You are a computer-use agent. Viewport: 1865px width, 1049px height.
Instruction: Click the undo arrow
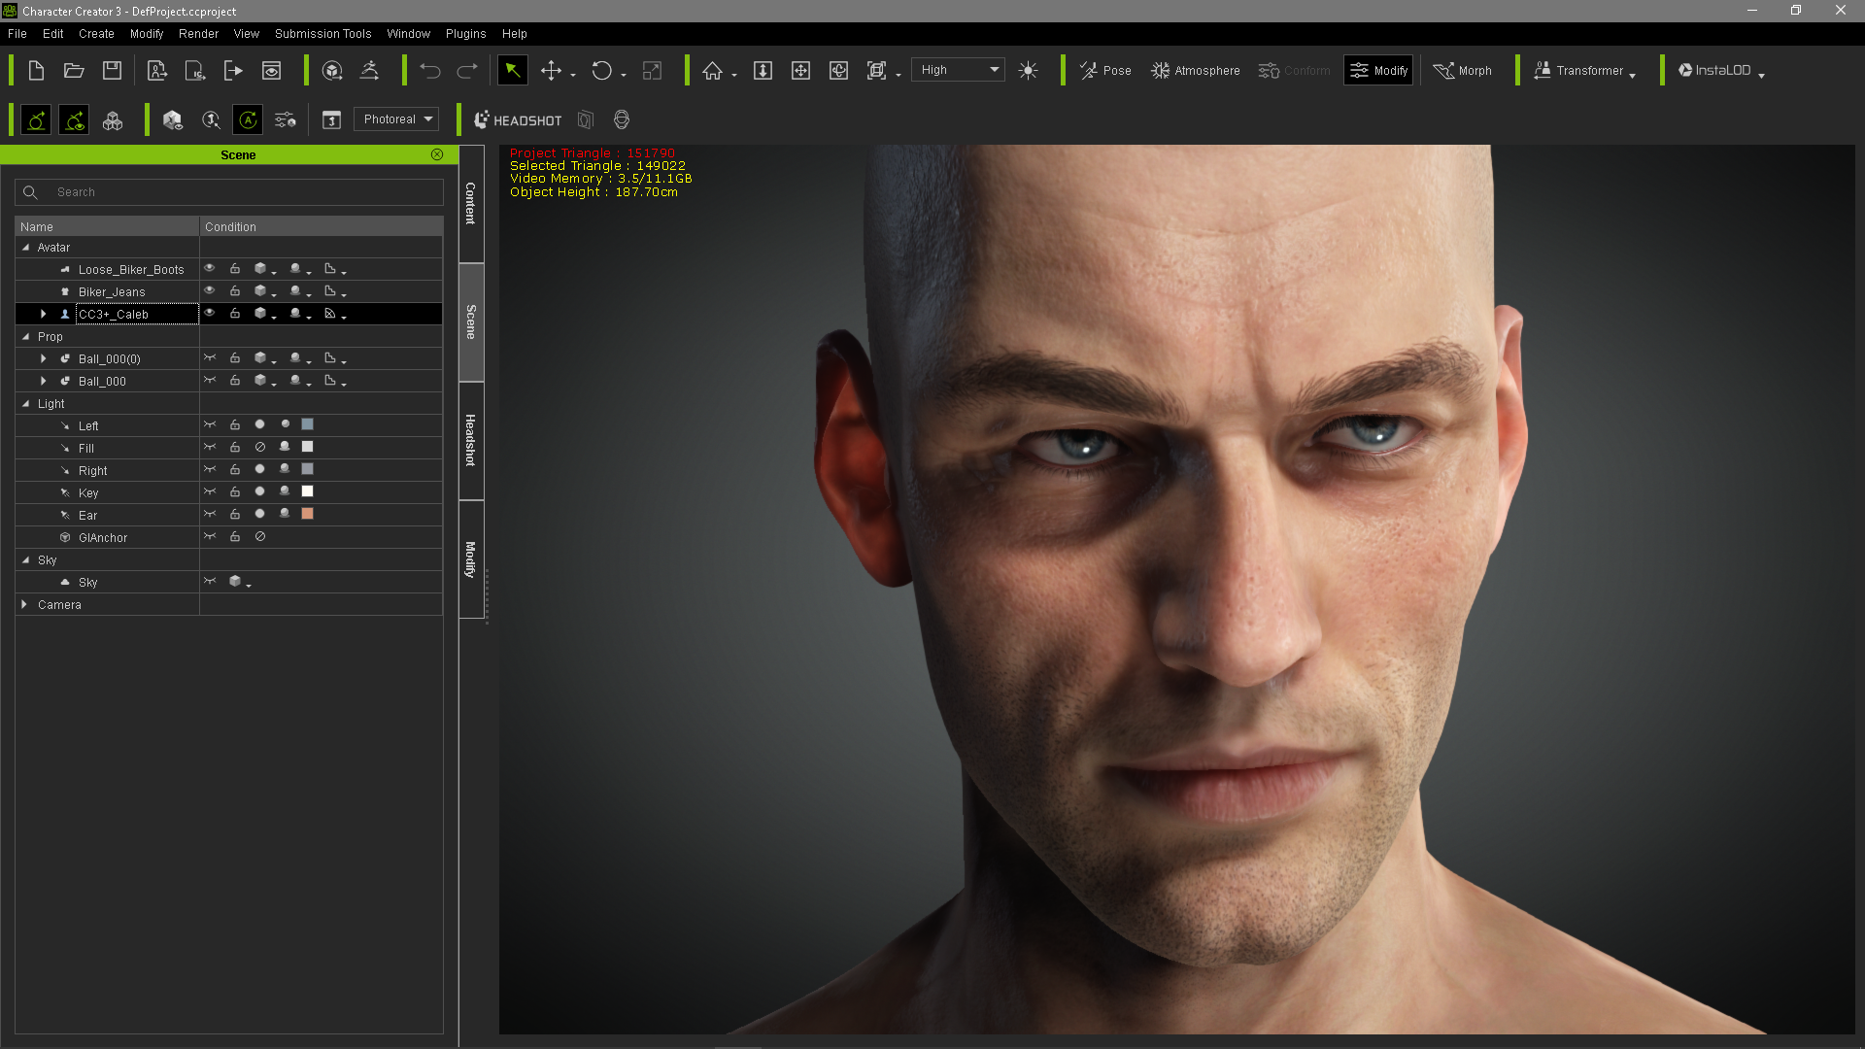pyautogui.click(x=429, y=70)
